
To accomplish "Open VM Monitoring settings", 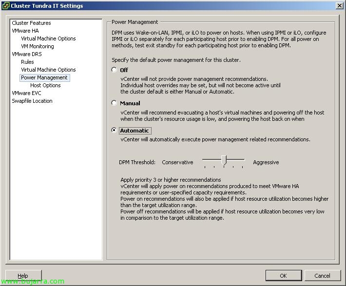I will [38, 46].
